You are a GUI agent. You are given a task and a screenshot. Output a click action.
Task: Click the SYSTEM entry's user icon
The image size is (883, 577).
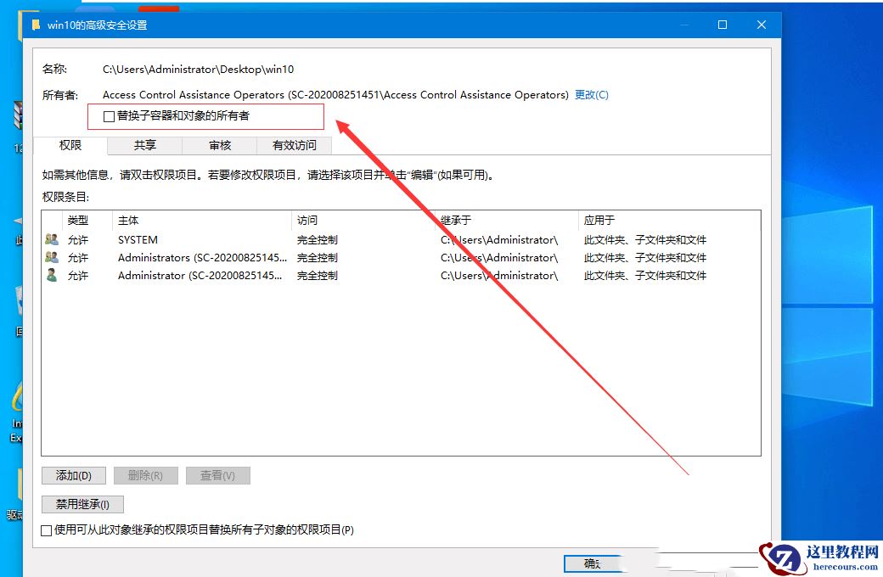coord(52,239)
